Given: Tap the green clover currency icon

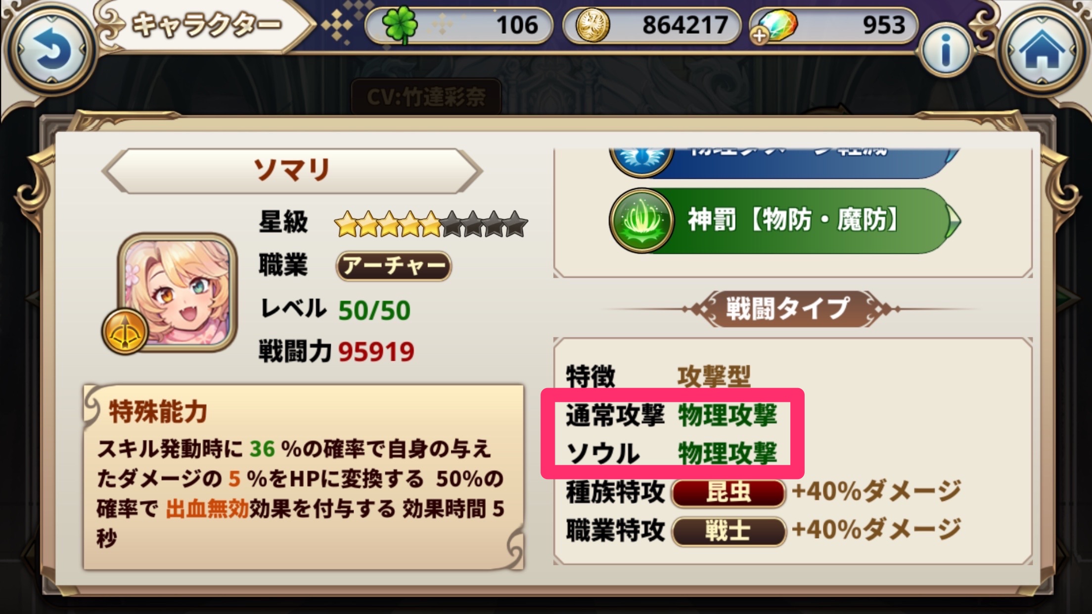Looking at the screenshot, I should pos(400,25).
